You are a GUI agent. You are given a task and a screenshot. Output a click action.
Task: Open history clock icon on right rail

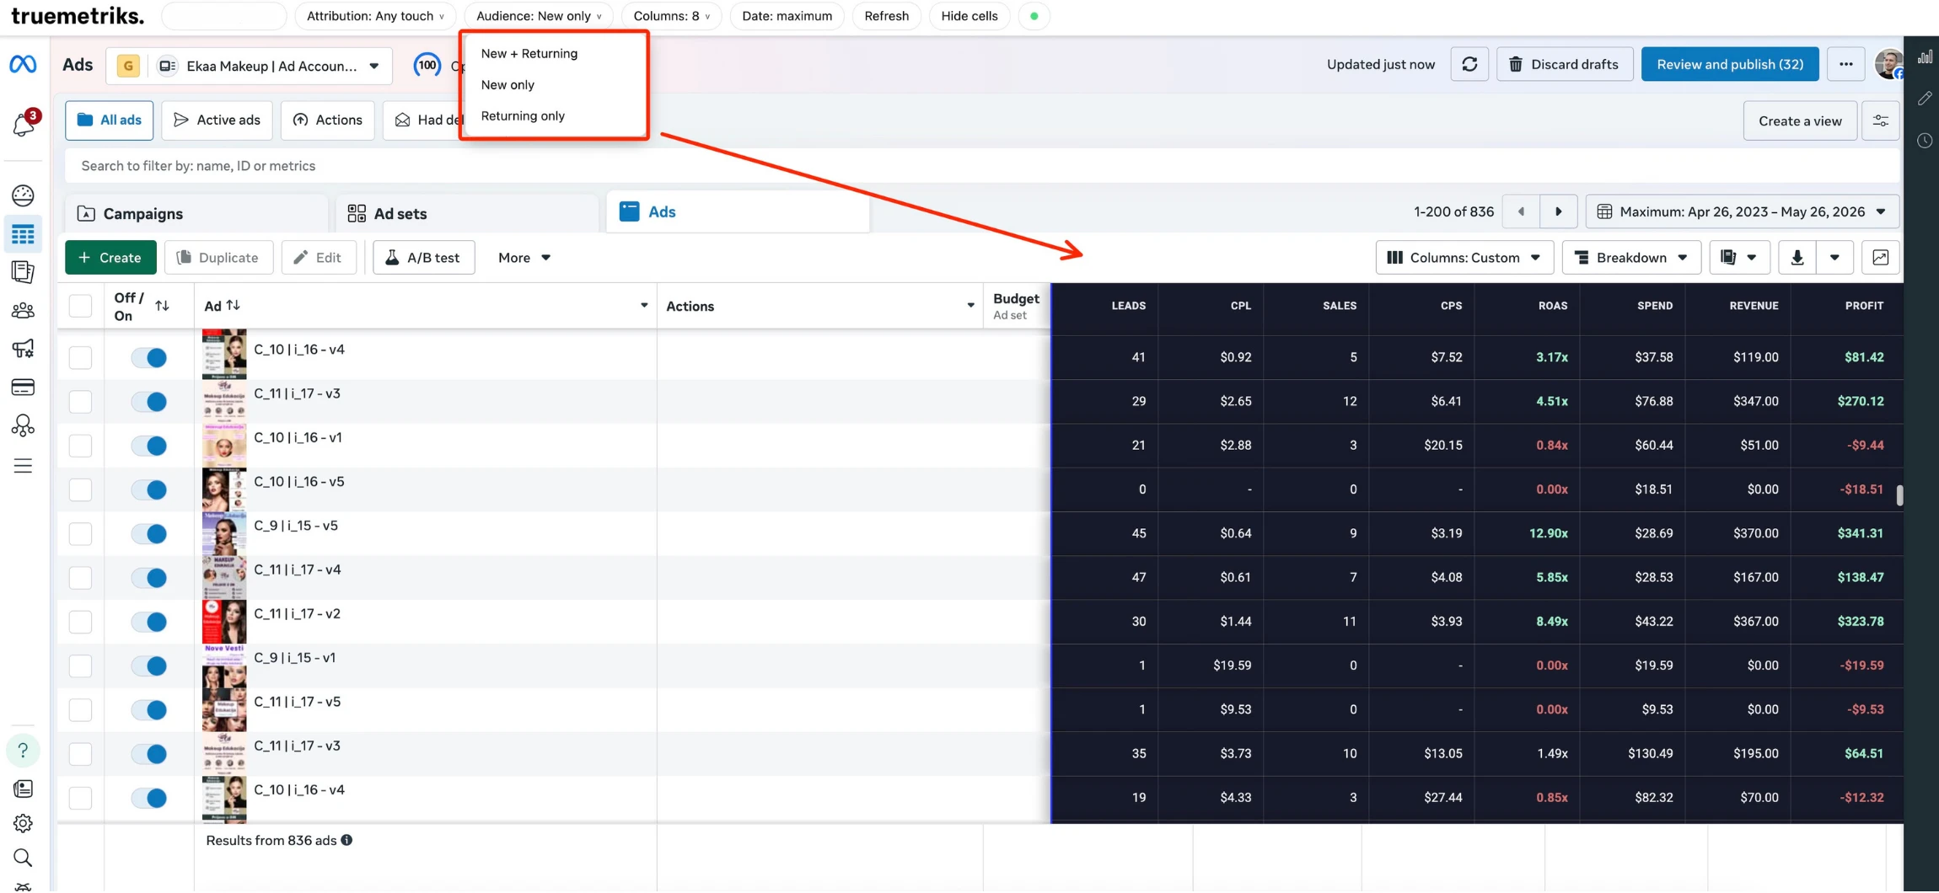1925,141
